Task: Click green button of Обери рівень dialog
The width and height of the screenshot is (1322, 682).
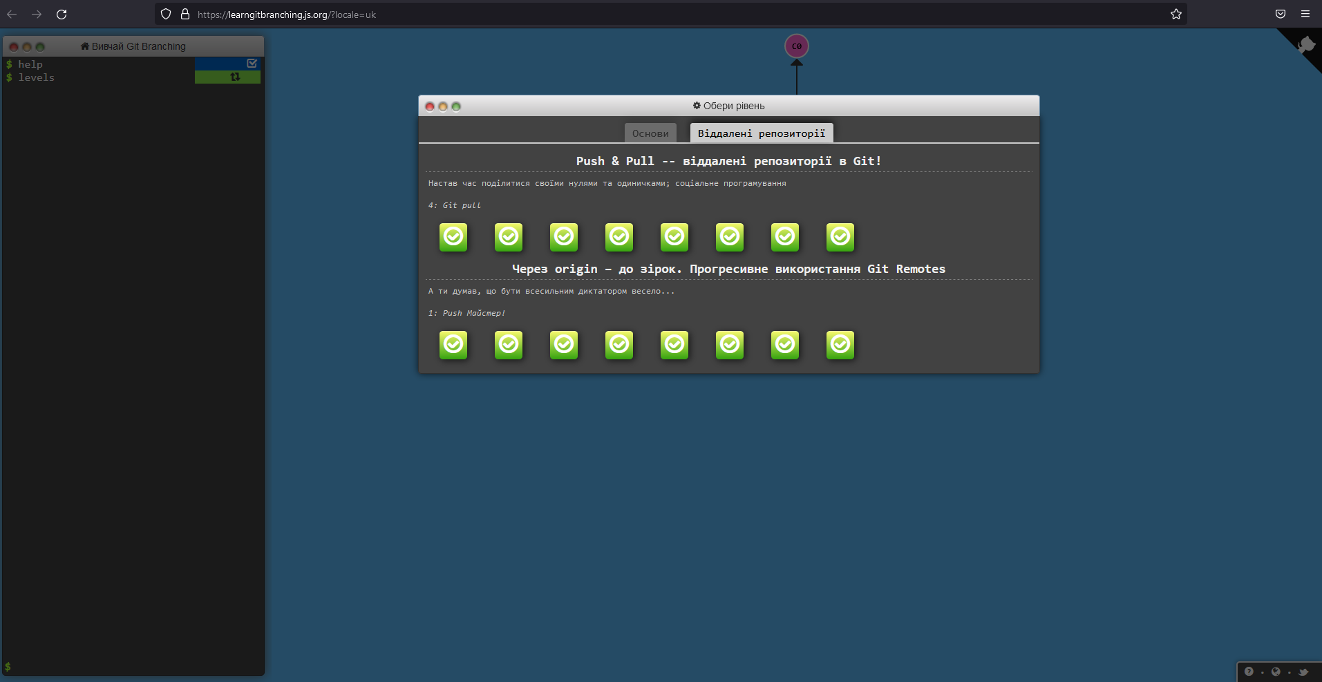Action: click(x=456, y=106)
